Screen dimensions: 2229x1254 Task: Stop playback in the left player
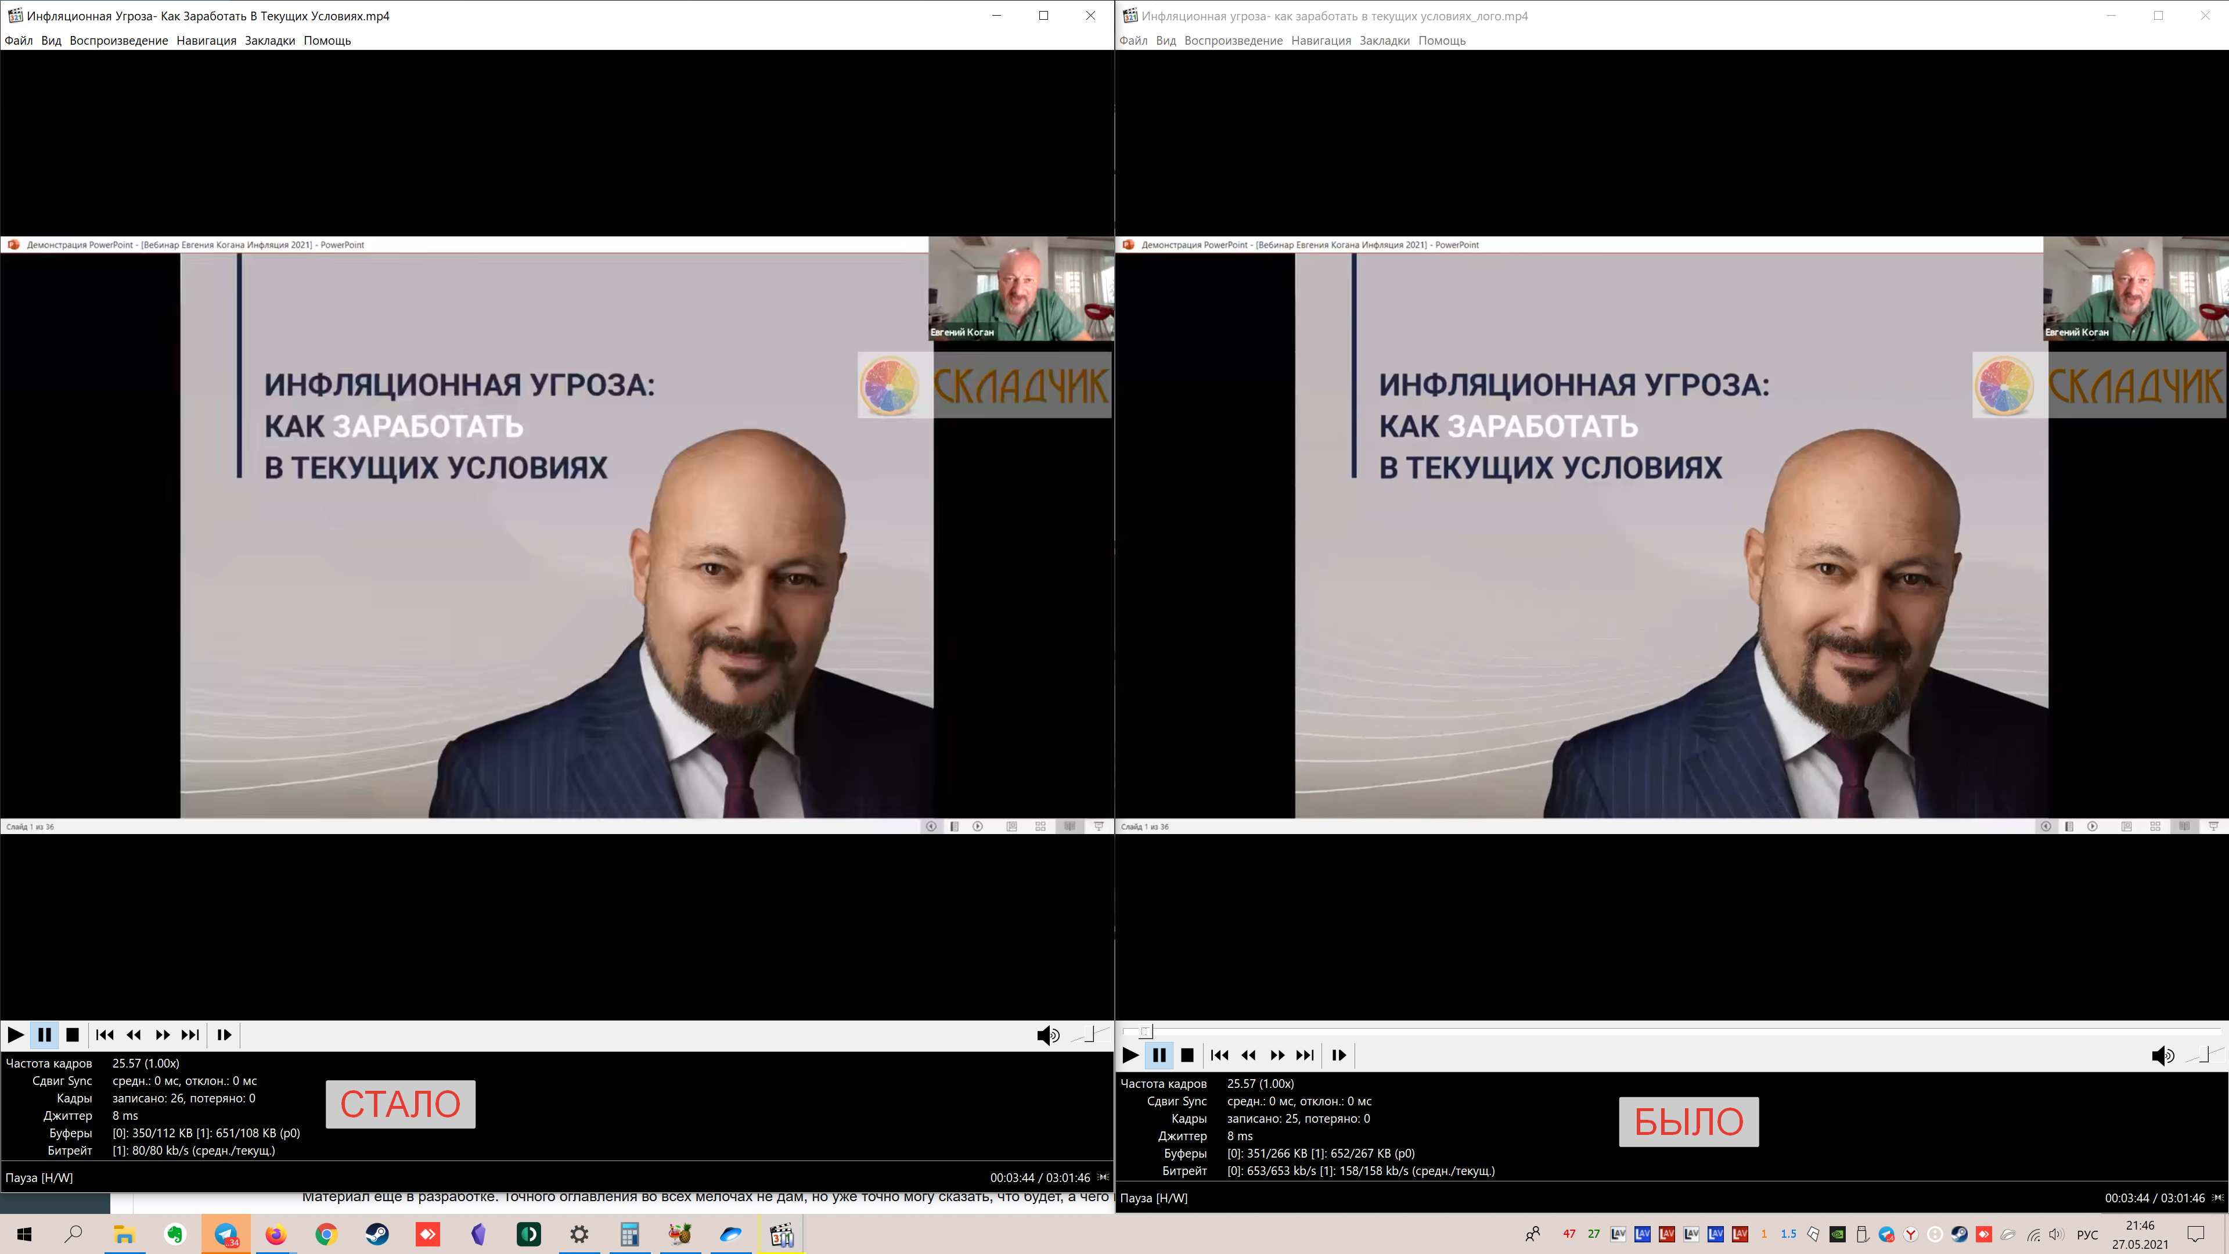tap(73, 1035)
